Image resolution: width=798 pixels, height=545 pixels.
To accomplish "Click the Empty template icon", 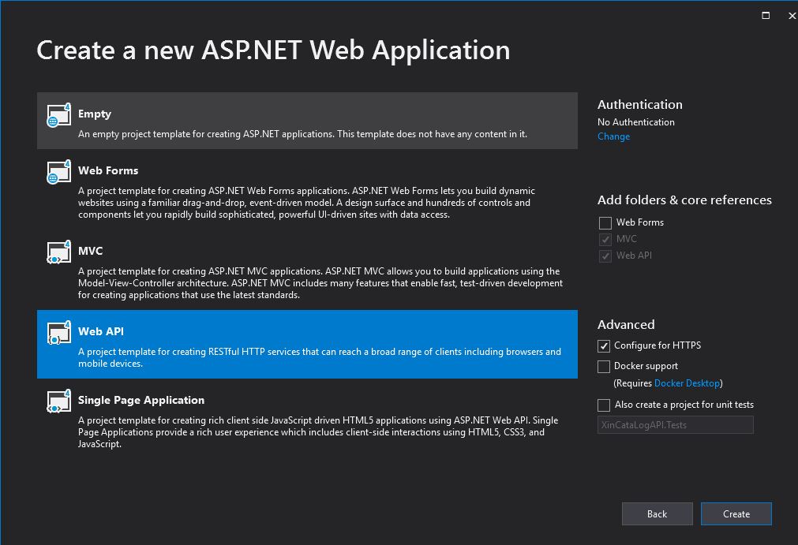I will [x=58, y=115].
